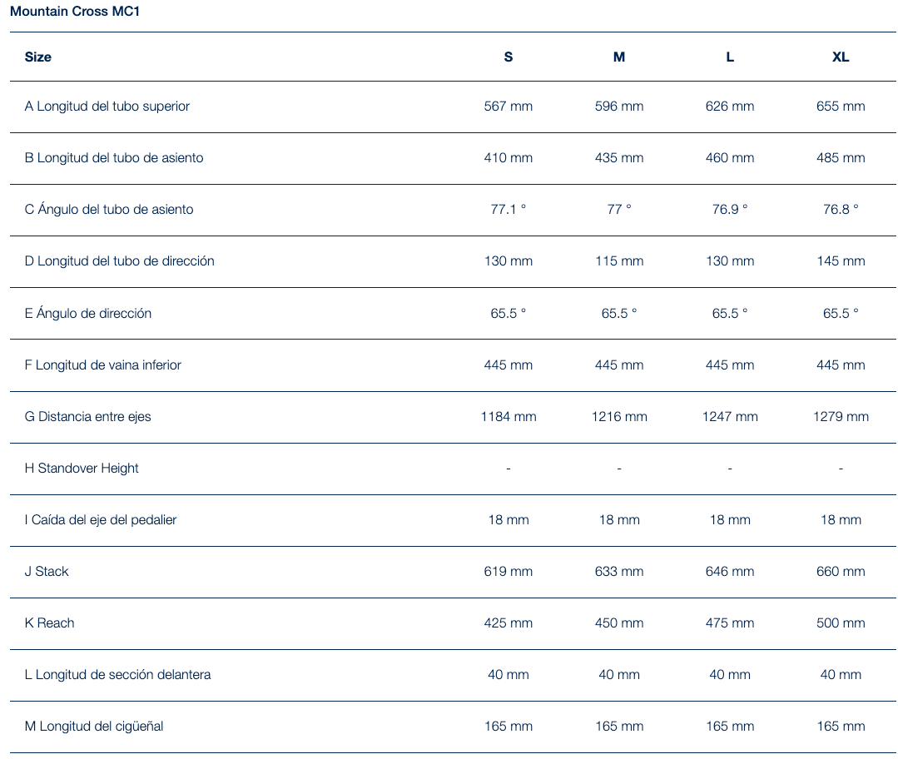Select the 'H Standover Height' row label
Viewport: 898px width, 759px height.
point(82,468)
